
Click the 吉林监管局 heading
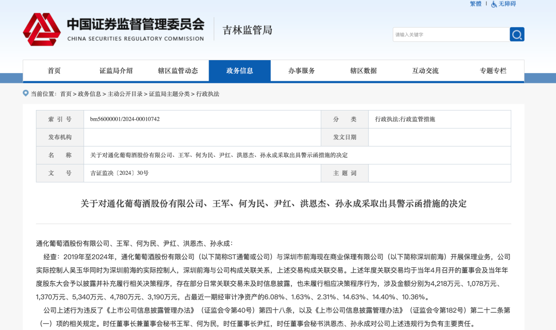247,30
